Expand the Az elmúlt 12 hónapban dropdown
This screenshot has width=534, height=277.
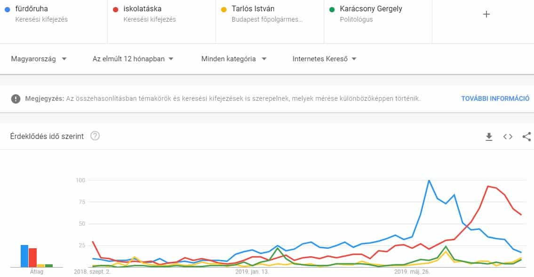(133, 59)
